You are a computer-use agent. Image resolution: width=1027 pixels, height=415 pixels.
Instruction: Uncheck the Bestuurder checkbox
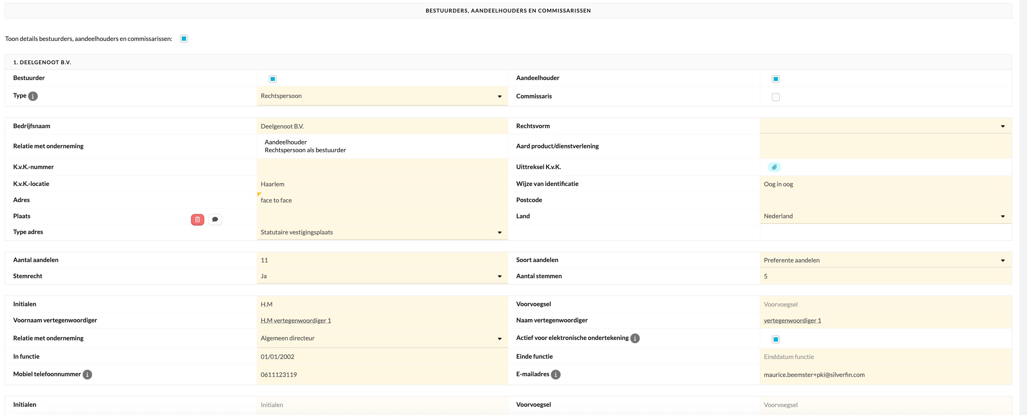pyautogui.click(x=273, y=79)
